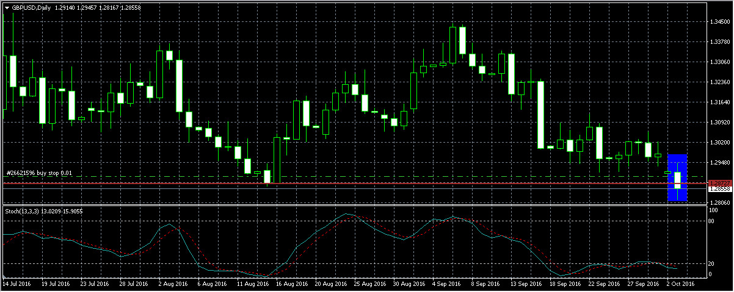Click the triangle icon beside GBPUSD,Daily title
The image size is (734, 292).
tap(7, 7)
